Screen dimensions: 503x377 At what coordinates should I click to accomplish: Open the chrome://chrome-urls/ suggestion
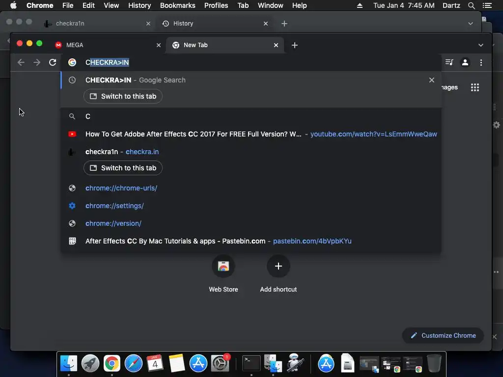point(251,188)
